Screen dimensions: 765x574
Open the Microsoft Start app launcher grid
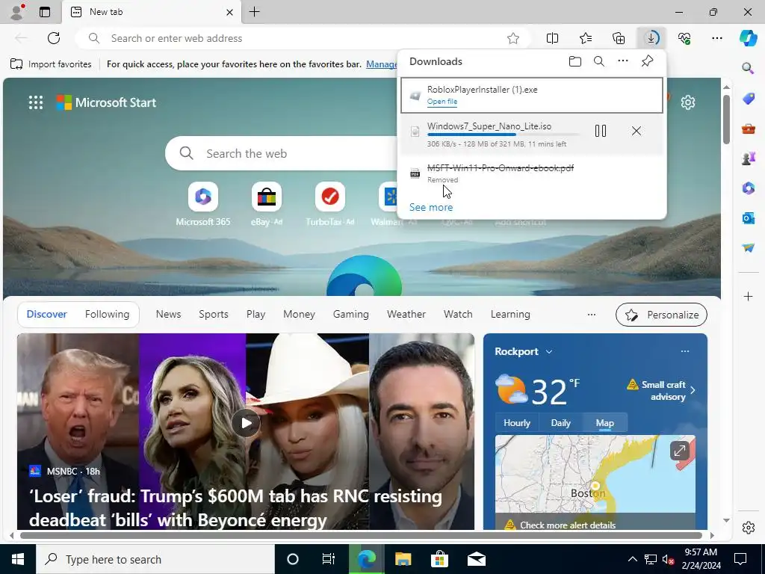tap(36, 102)
